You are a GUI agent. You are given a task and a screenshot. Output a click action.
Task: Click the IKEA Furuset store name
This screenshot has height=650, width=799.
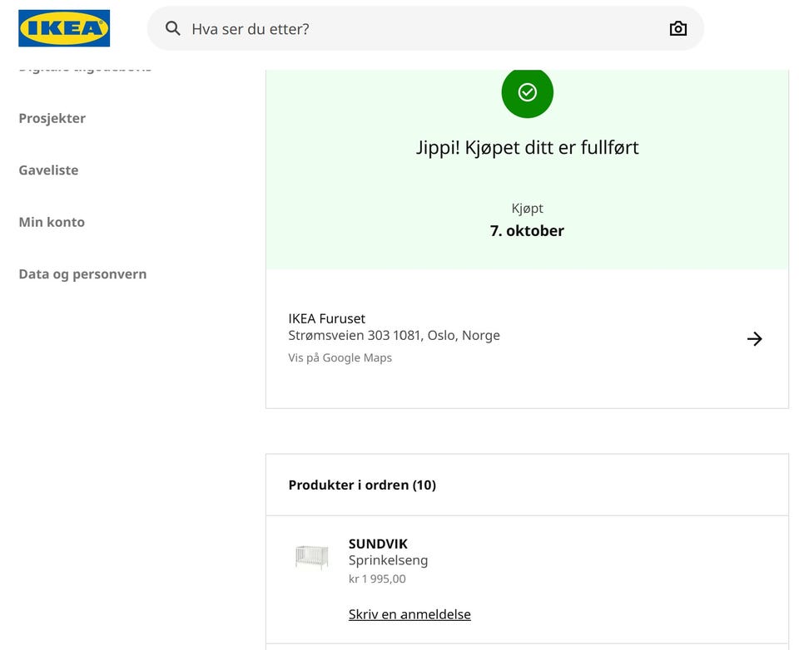click(326, 318)
